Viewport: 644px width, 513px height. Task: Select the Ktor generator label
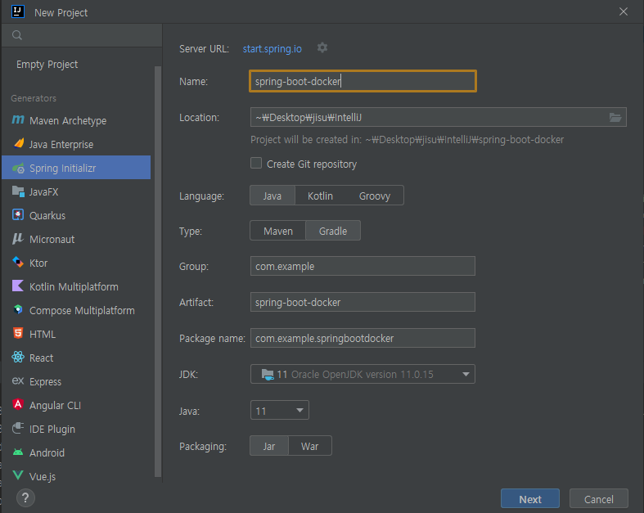(x=38, y=263)
